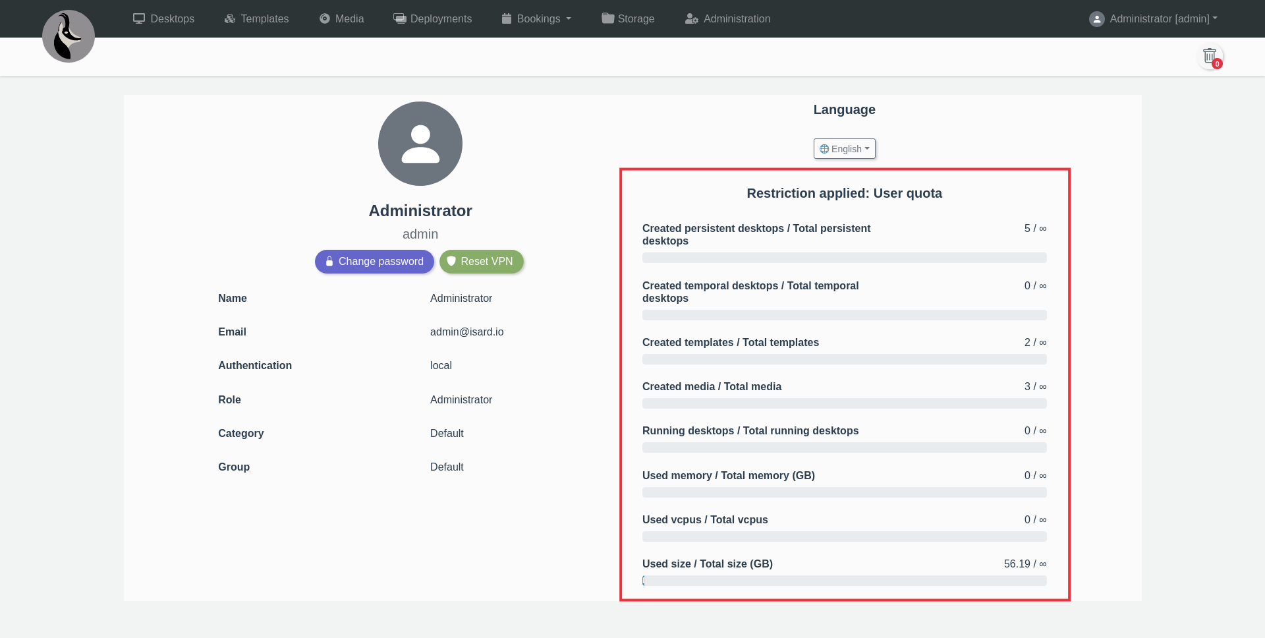Open the recycle bin trash icon
The image size is (1265, 638).
point(1209,56)
